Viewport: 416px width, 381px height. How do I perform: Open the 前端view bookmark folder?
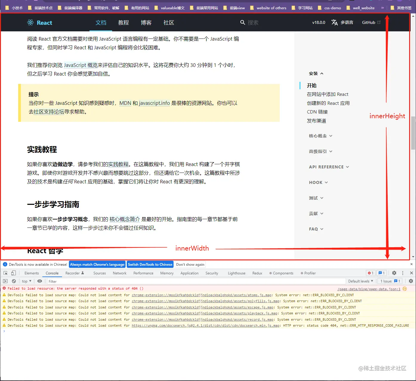pos(234,8)
